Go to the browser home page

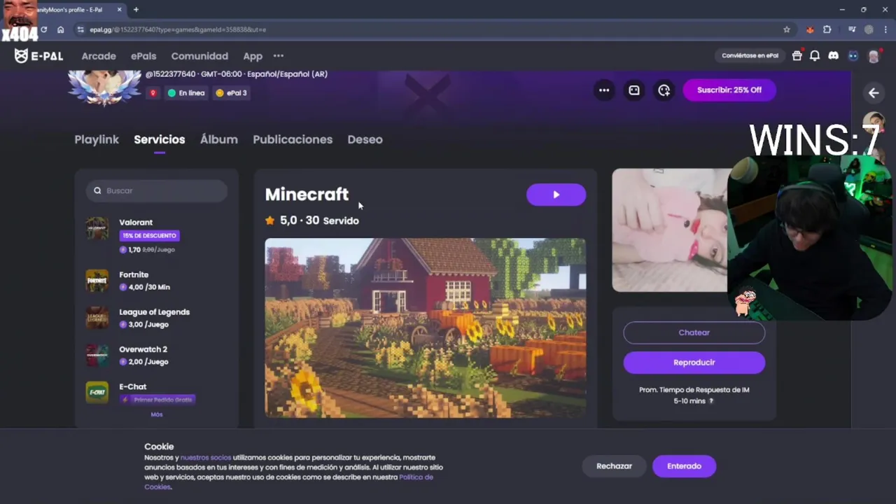click(x=61, y=29)
